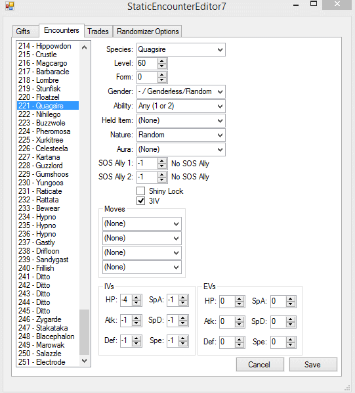Image resolution: width=355 pixels, height=393 pixels.
Task: Increase the Spe IV with up arrow
Action: tap(183, 338)
